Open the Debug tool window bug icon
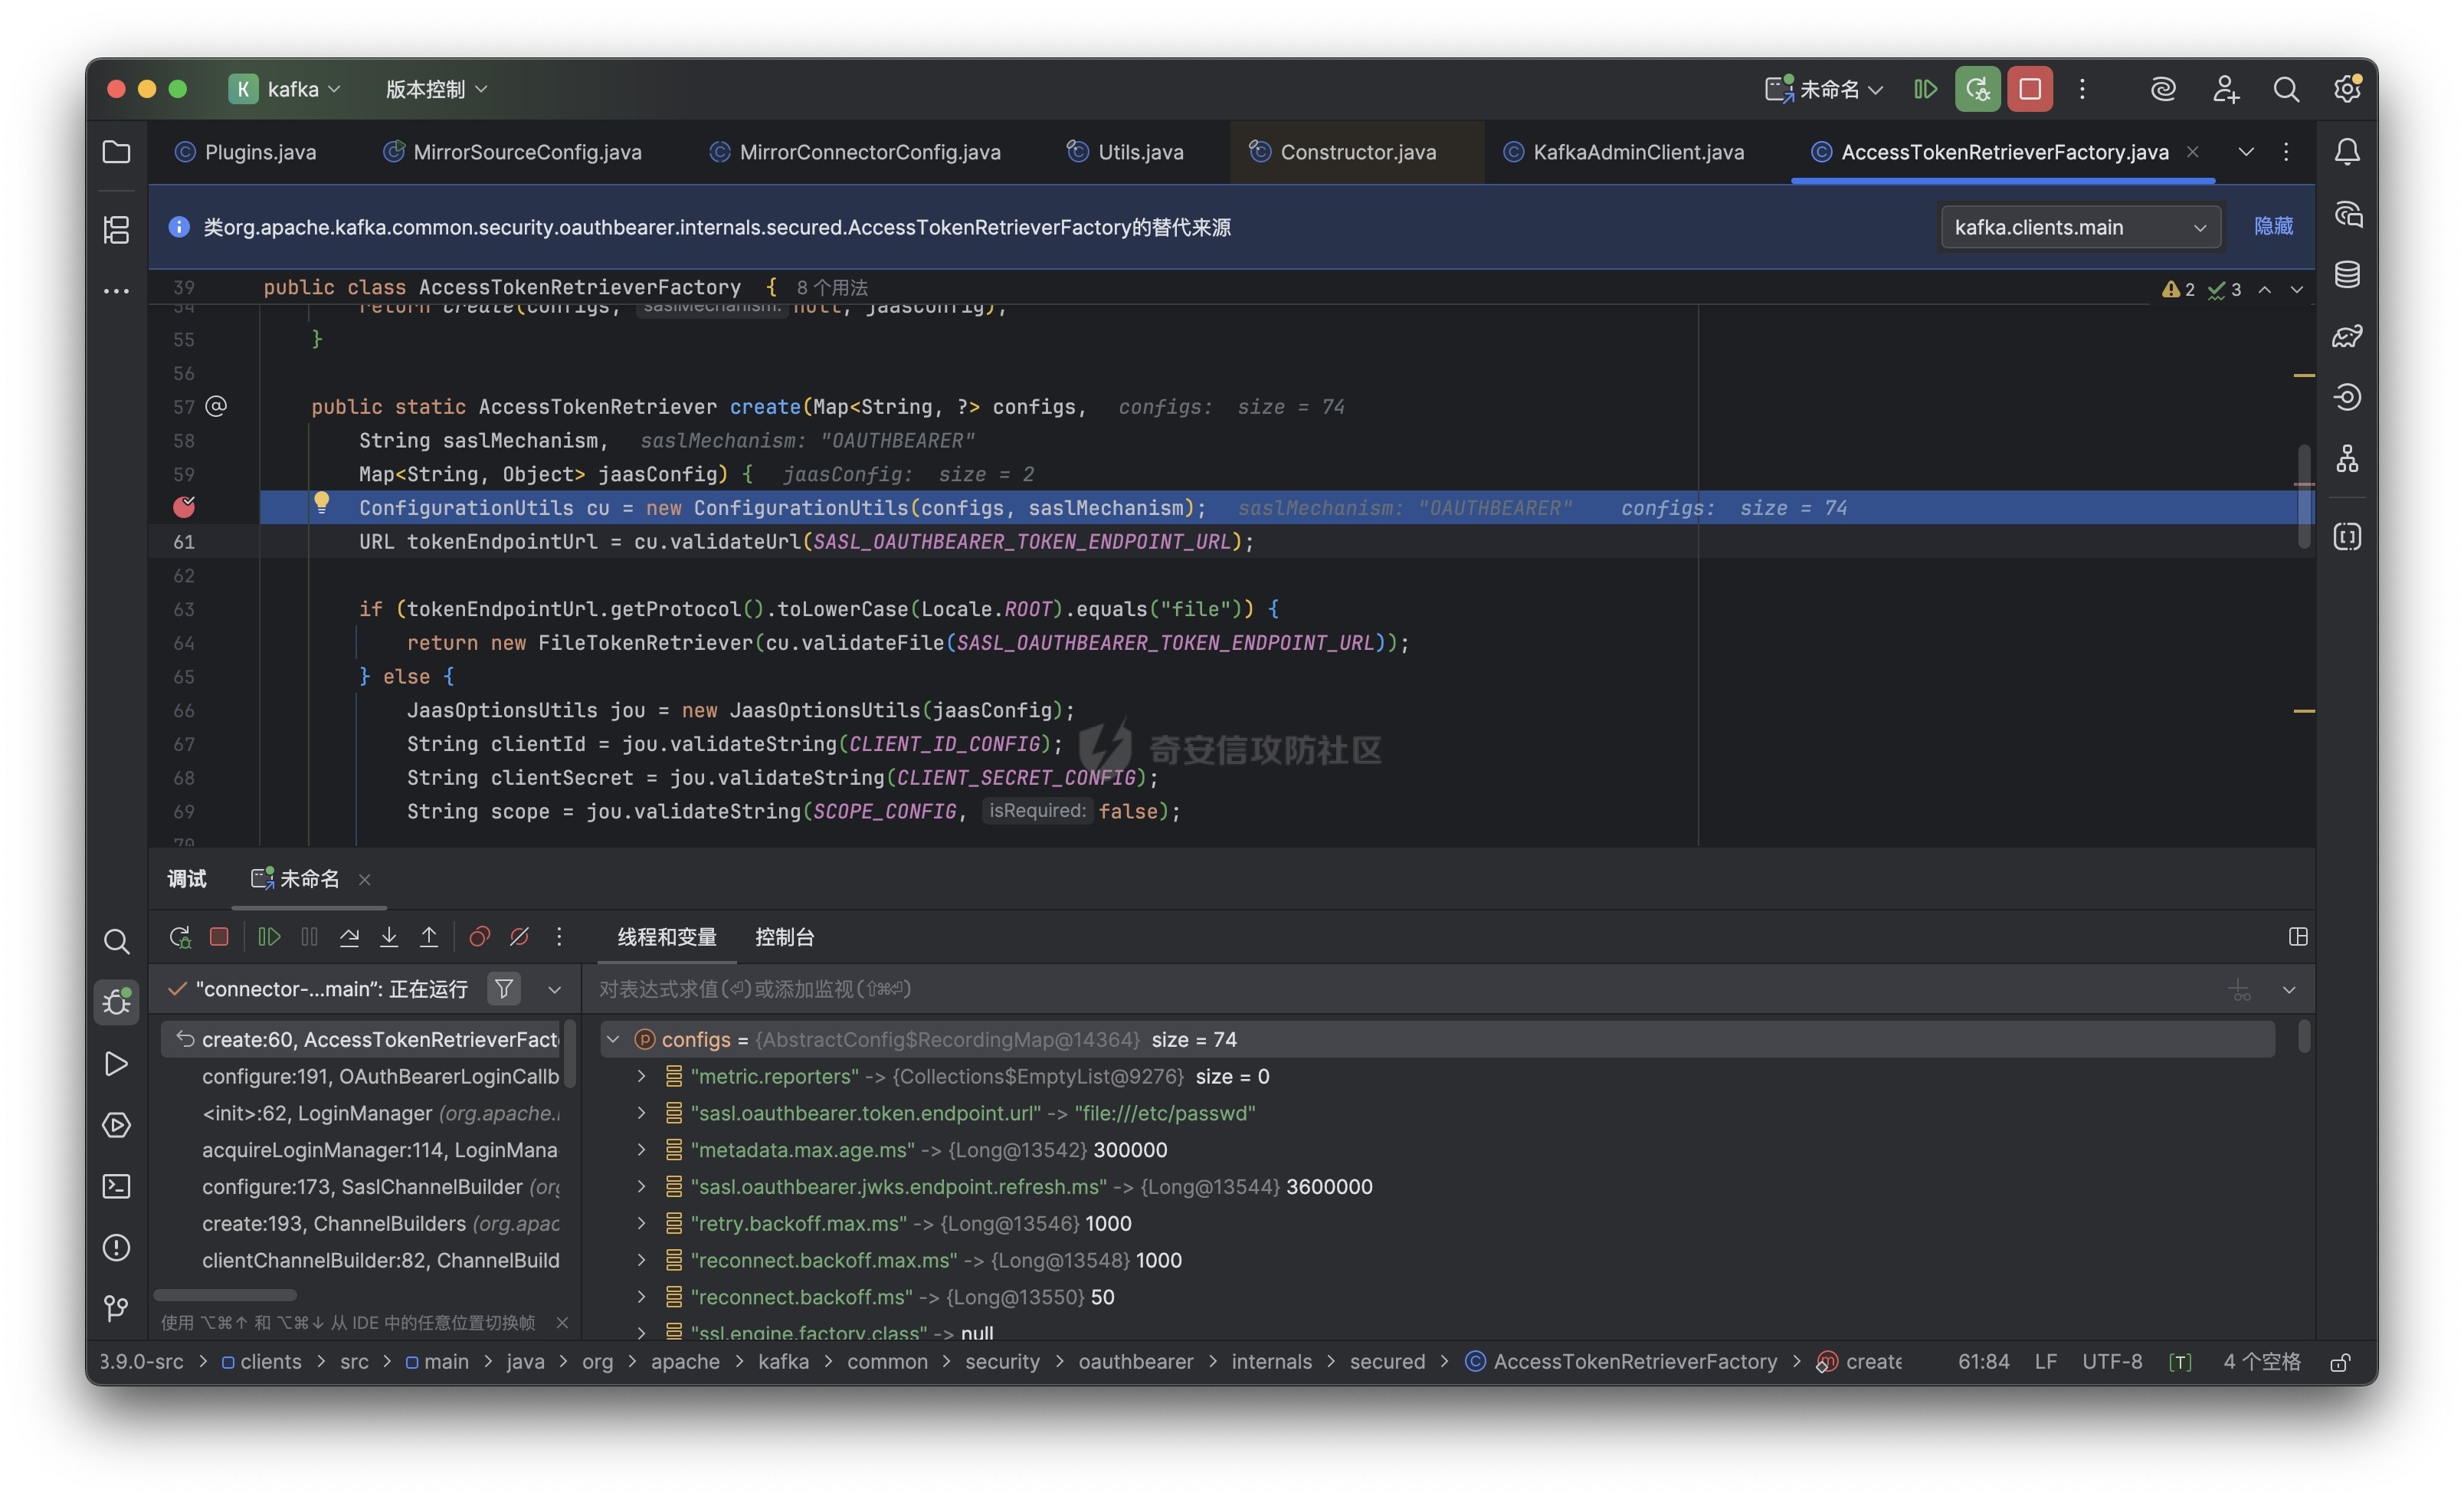 [x=116, y=1001]
